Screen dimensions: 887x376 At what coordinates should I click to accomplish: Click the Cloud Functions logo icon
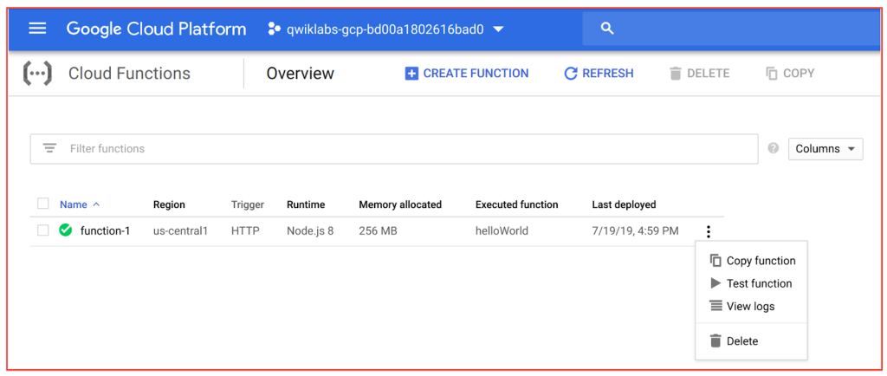coord(38,74)
